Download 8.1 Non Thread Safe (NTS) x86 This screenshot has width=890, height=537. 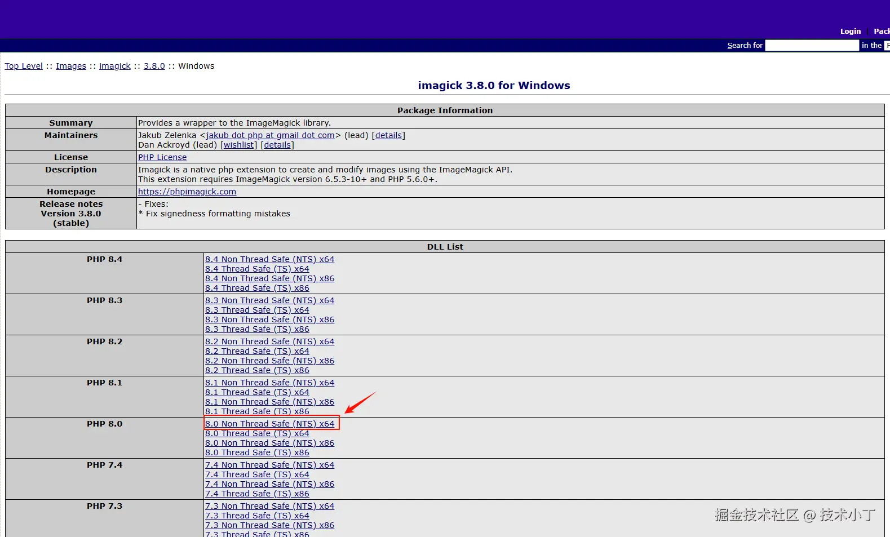tap(269, 402)
